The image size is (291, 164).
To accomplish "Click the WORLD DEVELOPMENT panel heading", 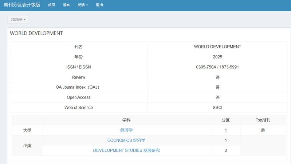I will point(36,33).
